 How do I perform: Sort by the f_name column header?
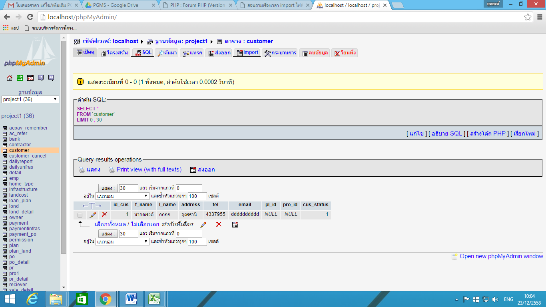pos(143,205)
